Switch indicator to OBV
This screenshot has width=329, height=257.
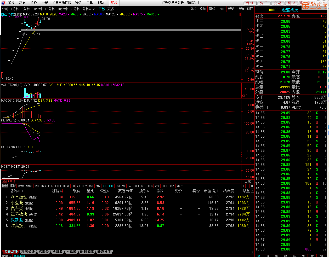point(84,186)
